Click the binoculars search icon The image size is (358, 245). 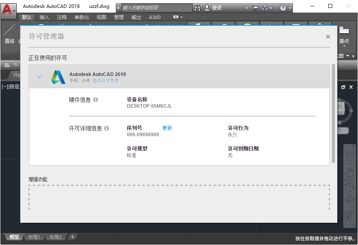pos(197,8)
